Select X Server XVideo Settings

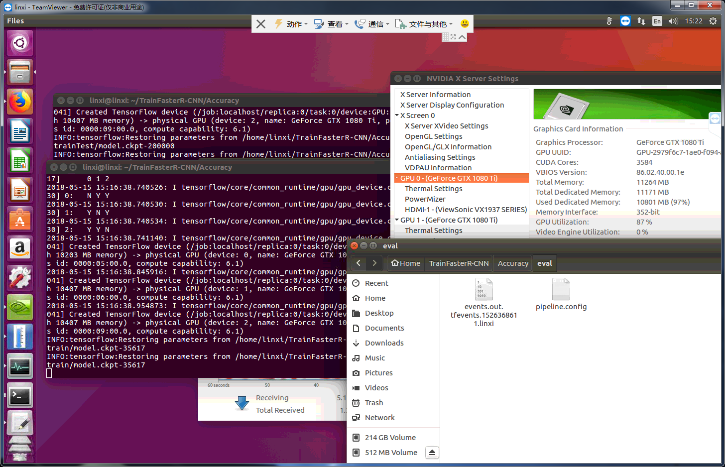click(x=446, y=126)
